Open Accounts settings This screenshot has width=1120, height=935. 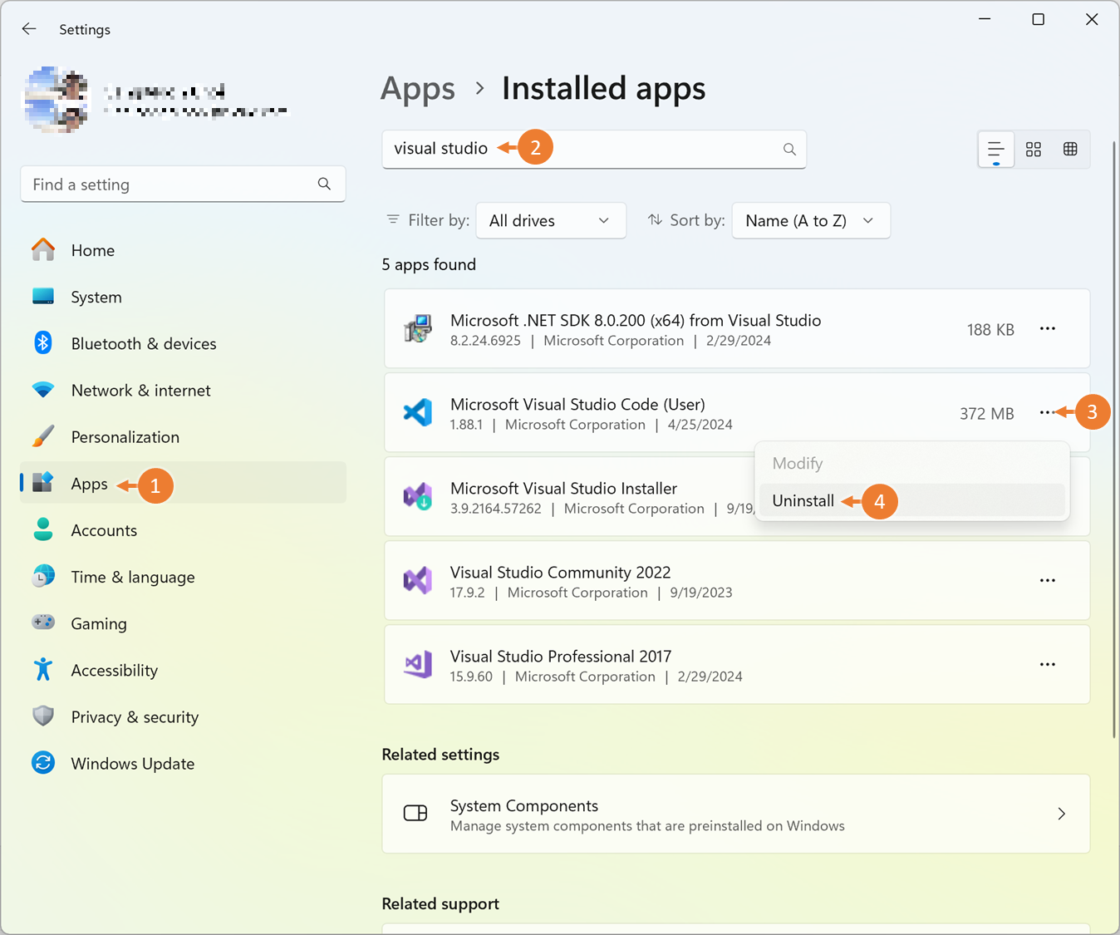click(183, 529)
